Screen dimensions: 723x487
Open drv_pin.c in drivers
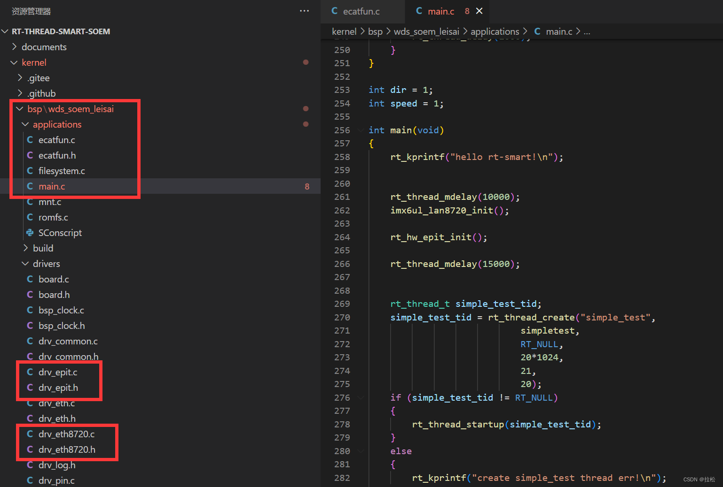56,480
